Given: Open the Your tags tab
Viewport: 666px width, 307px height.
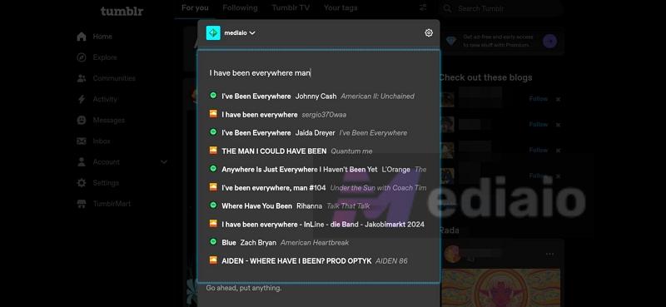Looking at the screenshot, I should tap(340, 7).
